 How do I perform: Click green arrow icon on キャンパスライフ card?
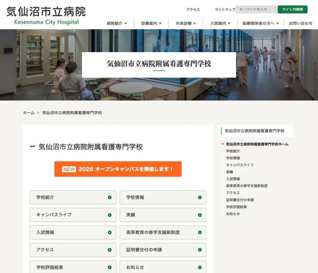coord(110,215)
